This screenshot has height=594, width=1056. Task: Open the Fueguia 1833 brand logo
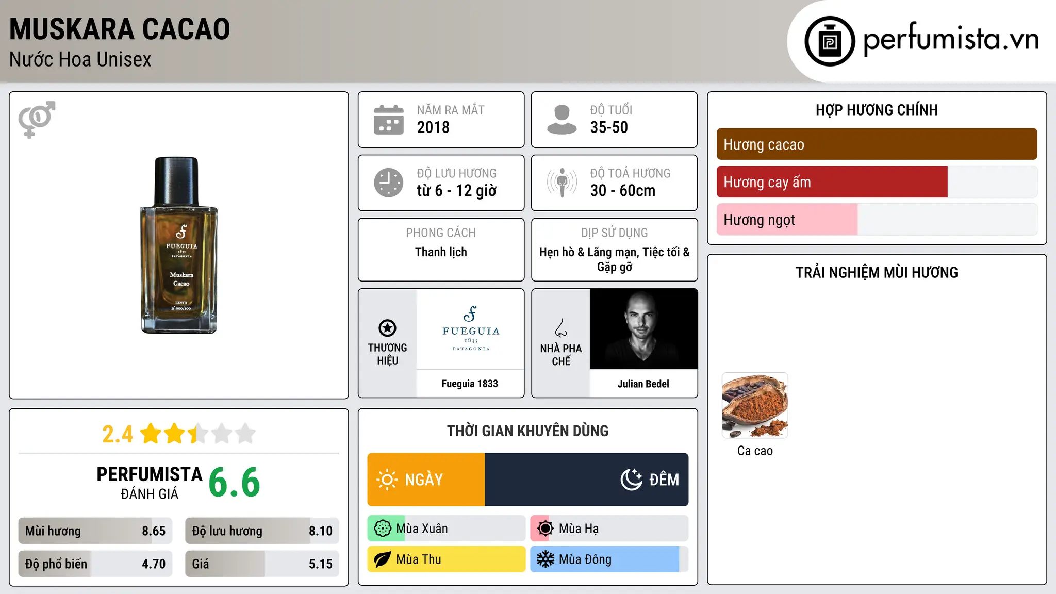click(470, 328)
